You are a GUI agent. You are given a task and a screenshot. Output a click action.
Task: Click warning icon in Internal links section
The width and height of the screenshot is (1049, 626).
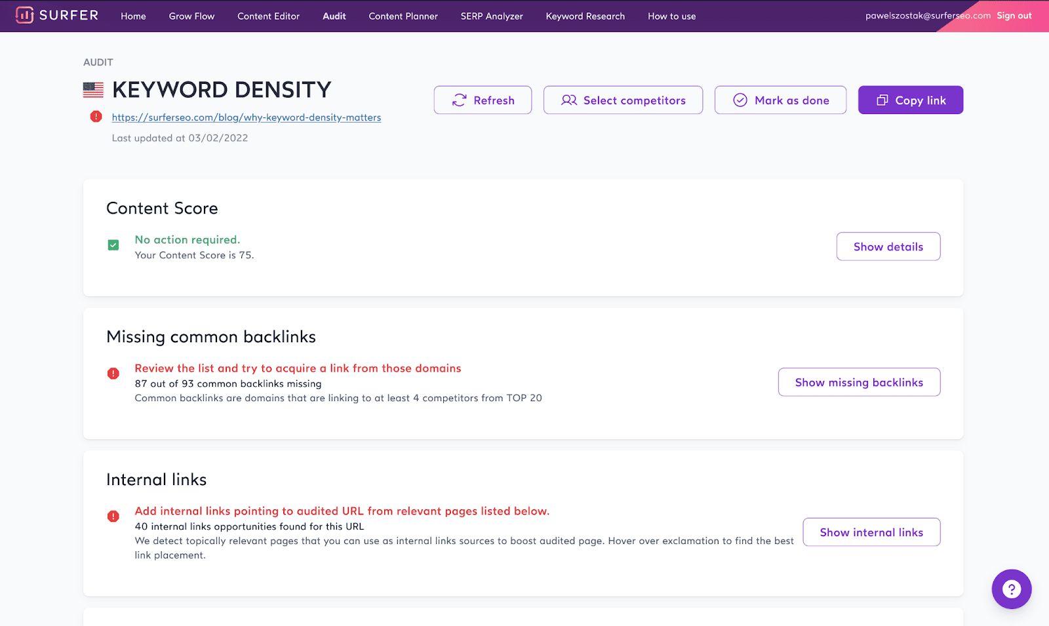[x=113, y=517]
